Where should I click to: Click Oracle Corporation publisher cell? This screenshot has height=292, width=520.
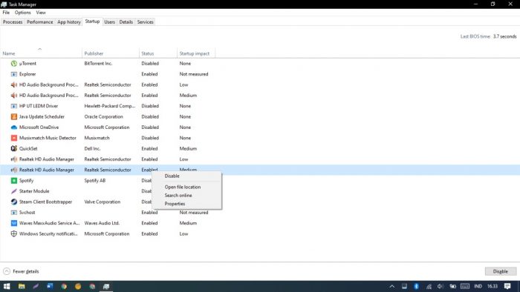click(x=103, y=117)
